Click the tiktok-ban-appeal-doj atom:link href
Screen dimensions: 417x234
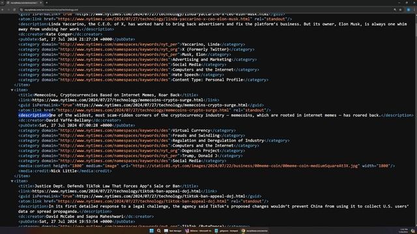coord(142,201)
